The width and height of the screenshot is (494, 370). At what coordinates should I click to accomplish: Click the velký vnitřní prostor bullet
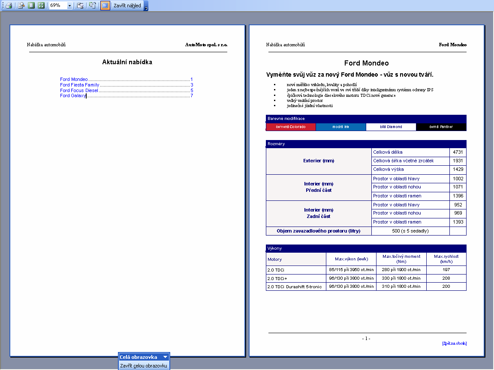point(304,101)
